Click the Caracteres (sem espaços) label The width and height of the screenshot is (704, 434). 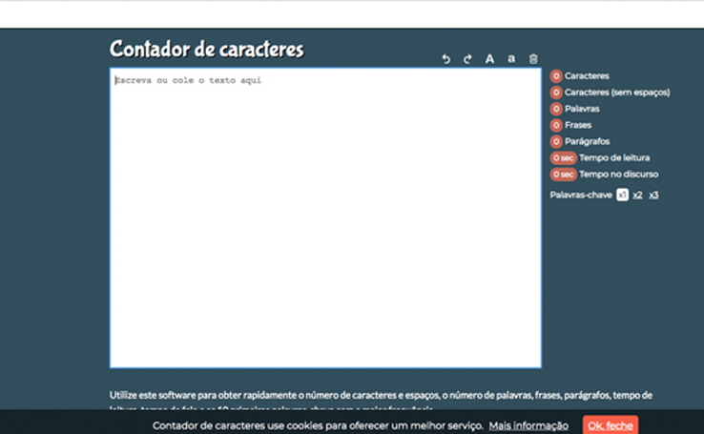[617, 92]
